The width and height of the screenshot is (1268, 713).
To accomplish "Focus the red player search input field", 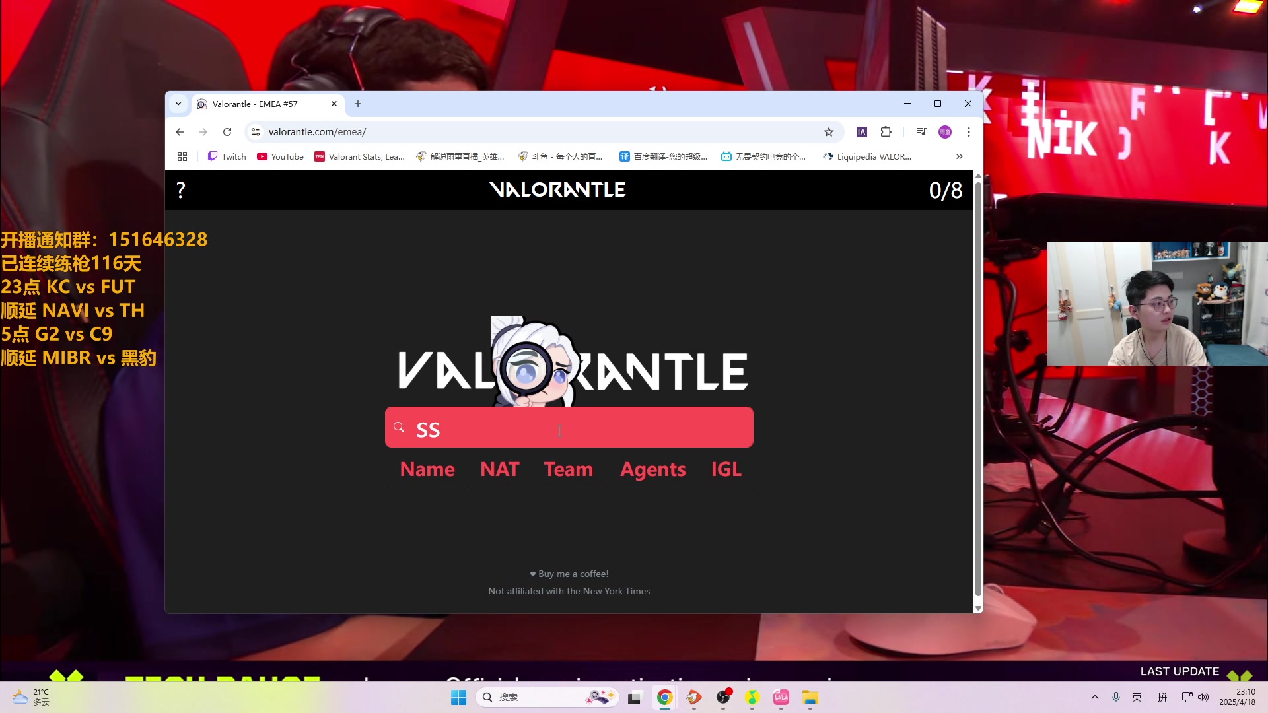I will coord(569,427).
